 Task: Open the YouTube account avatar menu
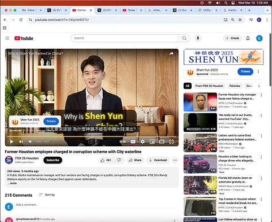[x=259, y=38]
